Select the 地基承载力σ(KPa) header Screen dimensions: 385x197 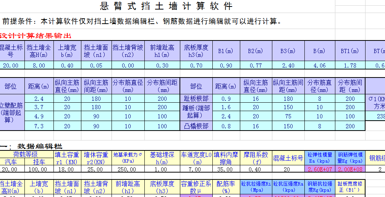[128, 158]
